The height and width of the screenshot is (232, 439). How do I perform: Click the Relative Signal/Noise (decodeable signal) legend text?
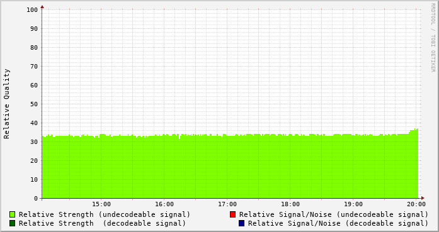(x=338, y=223)
